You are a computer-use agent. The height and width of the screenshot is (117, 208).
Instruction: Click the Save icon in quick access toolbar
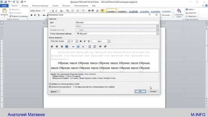point(6,2)
